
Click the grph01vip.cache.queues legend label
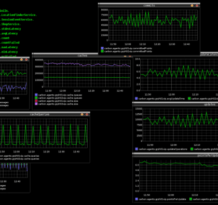click(x=60, y=95)
